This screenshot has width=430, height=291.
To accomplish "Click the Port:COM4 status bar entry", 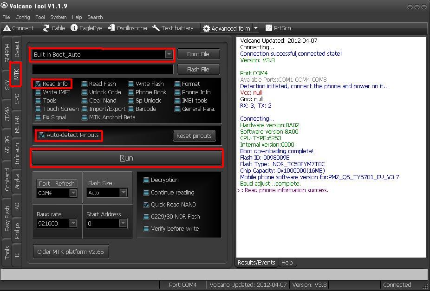I will (182, 285).
